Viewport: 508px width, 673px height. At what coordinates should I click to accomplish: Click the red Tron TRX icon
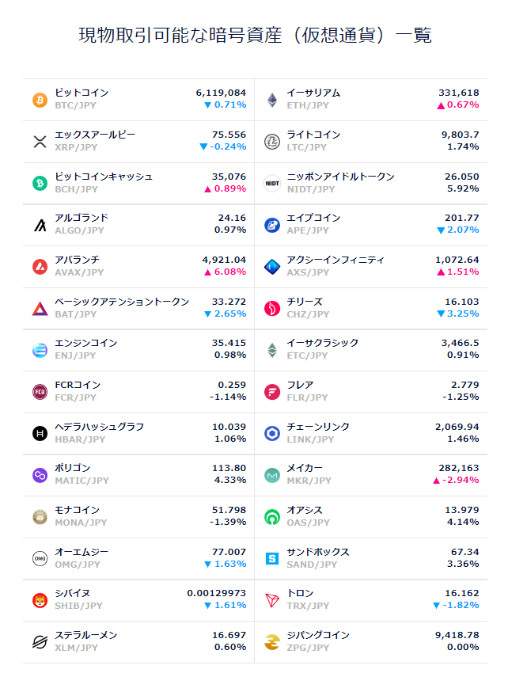pos(272,600)
